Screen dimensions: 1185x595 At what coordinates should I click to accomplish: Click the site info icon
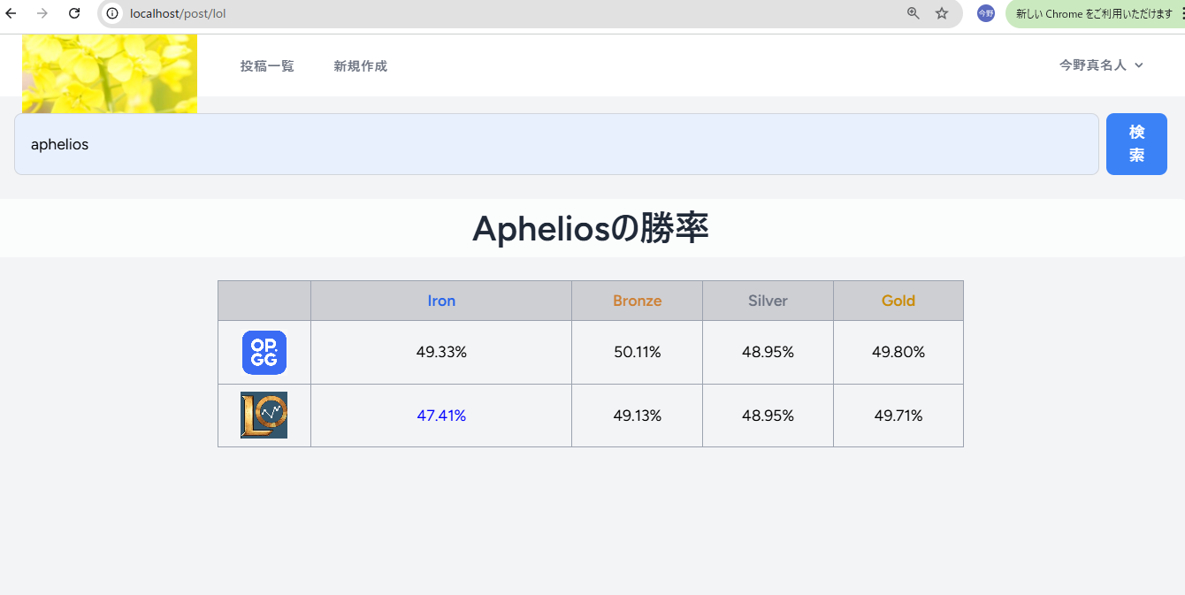tap(112, 13)
